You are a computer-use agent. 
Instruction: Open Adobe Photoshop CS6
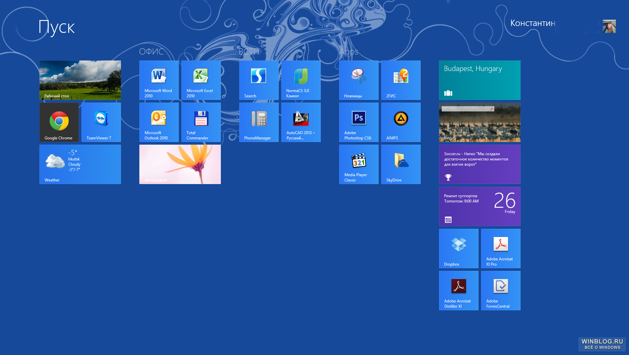point(359,122)
